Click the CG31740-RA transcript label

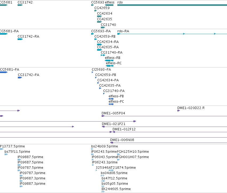coord(111,52)
